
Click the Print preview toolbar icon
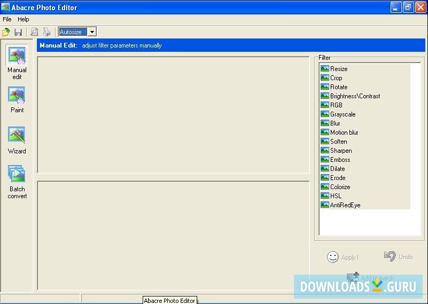[34, 32]
